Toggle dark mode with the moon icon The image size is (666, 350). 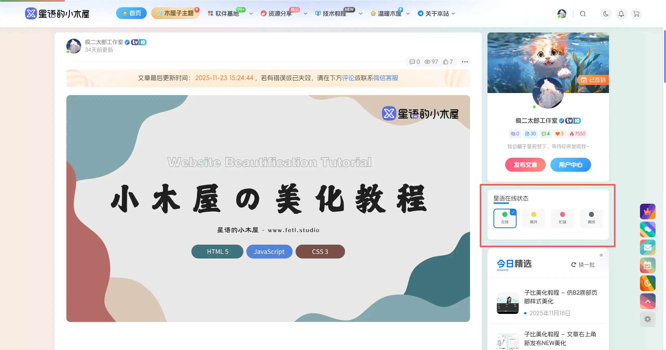(606, 14)
